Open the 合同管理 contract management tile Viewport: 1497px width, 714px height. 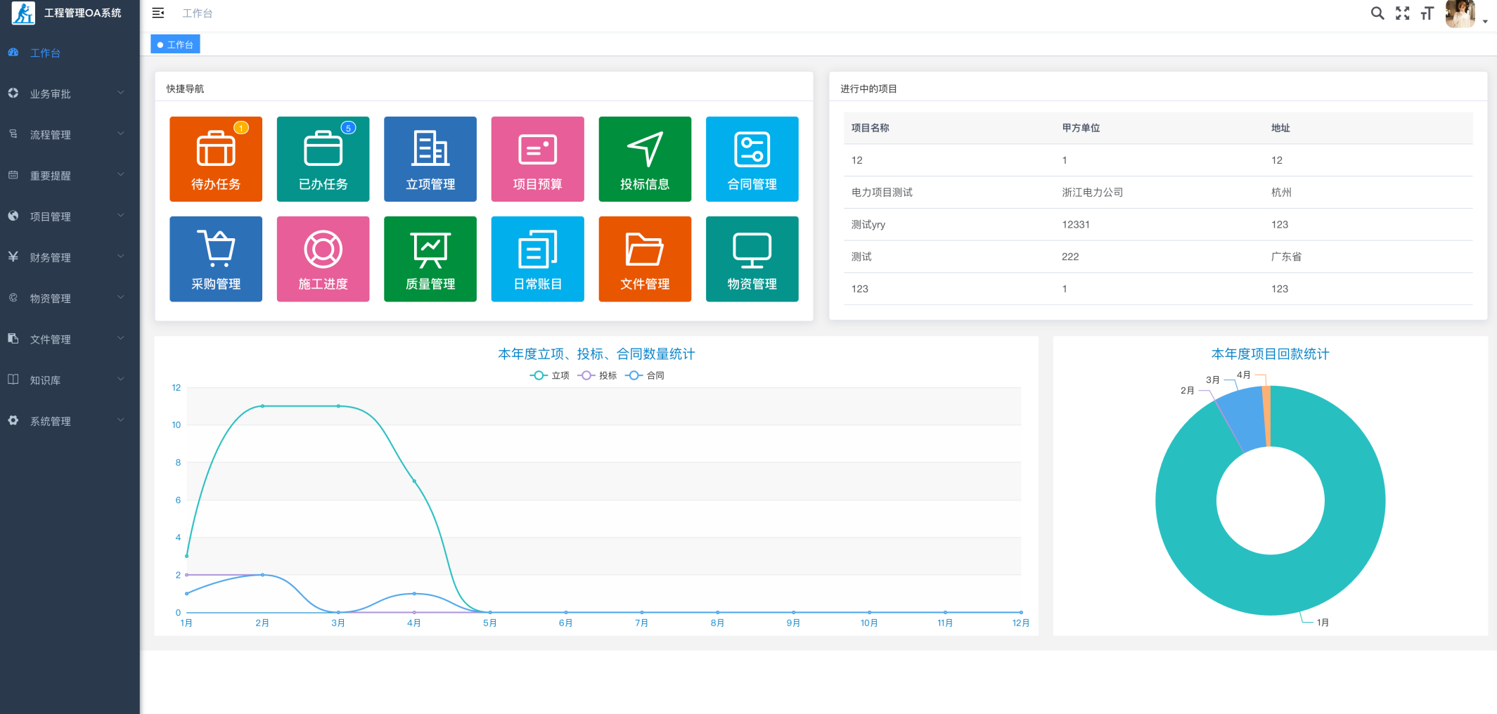click(752, 160)
